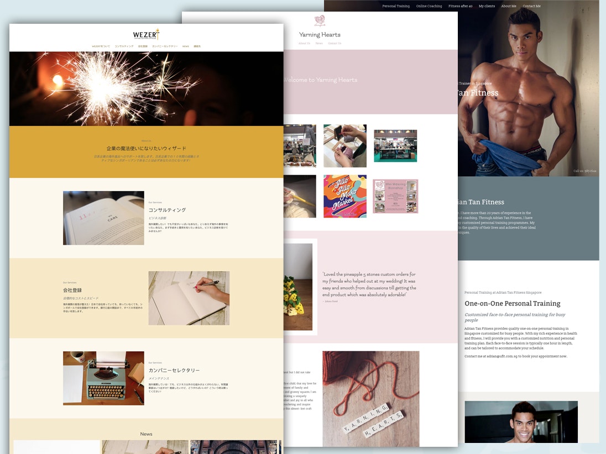Open Contact Us on the Yarning Hearts navigation
606x454 pixels.
[x=335, y=43]
